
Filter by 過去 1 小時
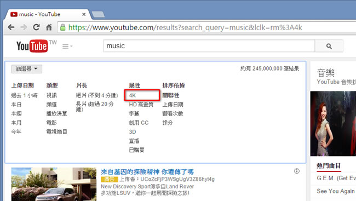point(24,95)
